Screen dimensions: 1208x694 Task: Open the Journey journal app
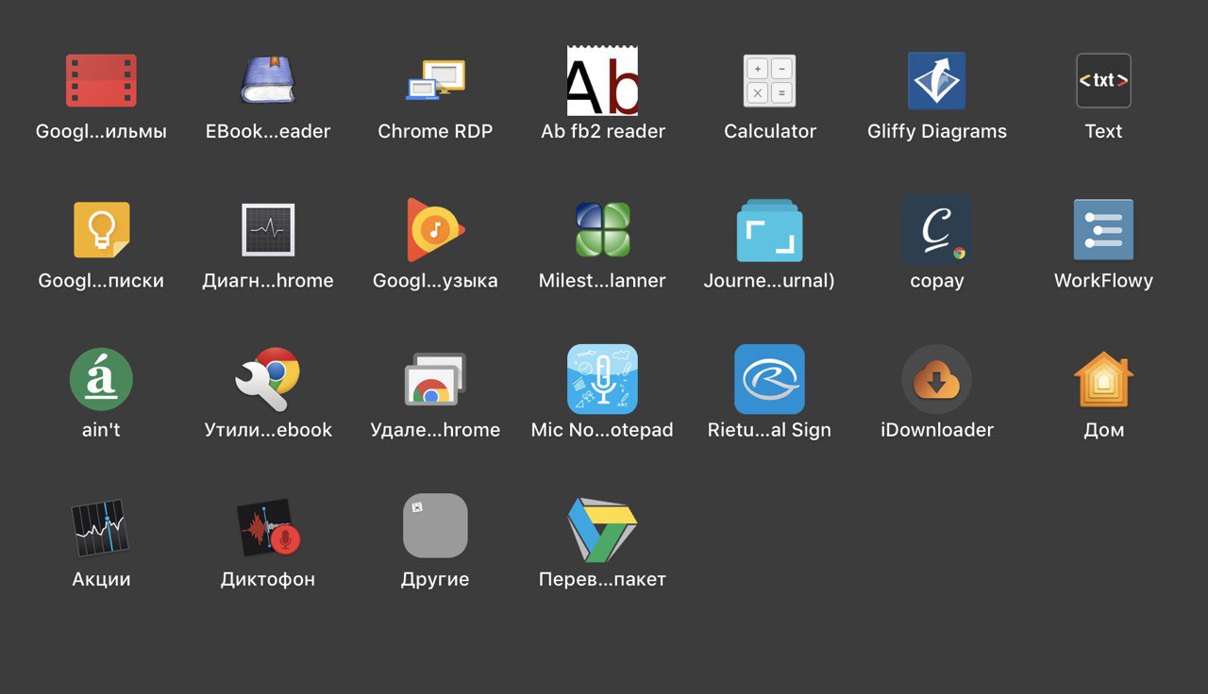pos(770,230)
